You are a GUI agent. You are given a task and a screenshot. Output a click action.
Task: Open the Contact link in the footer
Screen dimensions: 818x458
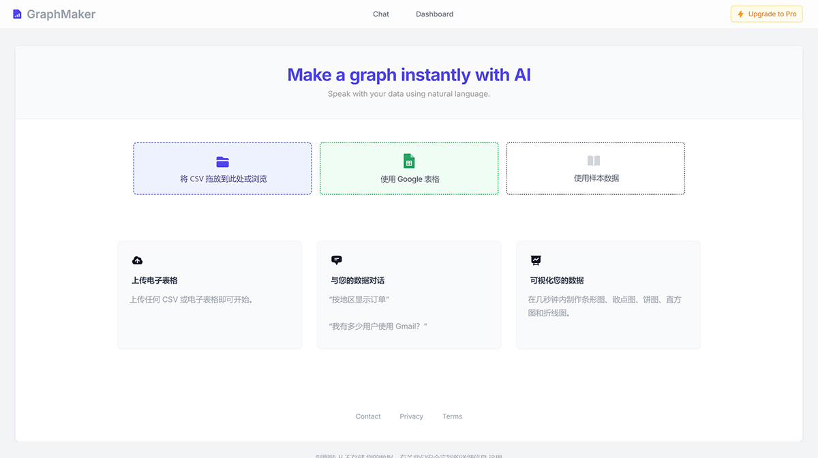tap(368, 416)
